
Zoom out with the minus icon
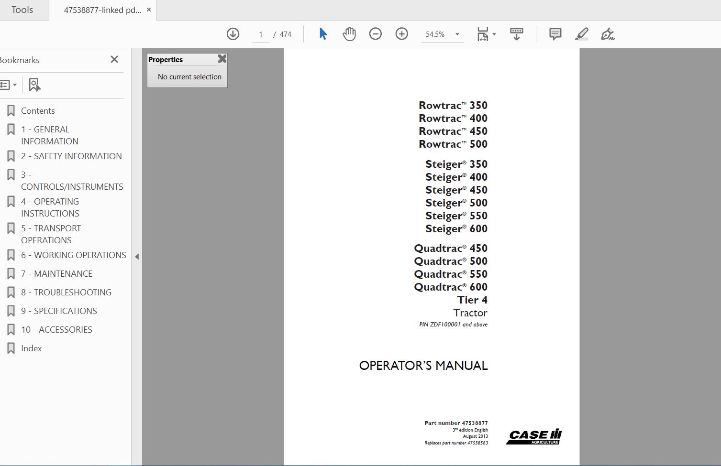376,34
